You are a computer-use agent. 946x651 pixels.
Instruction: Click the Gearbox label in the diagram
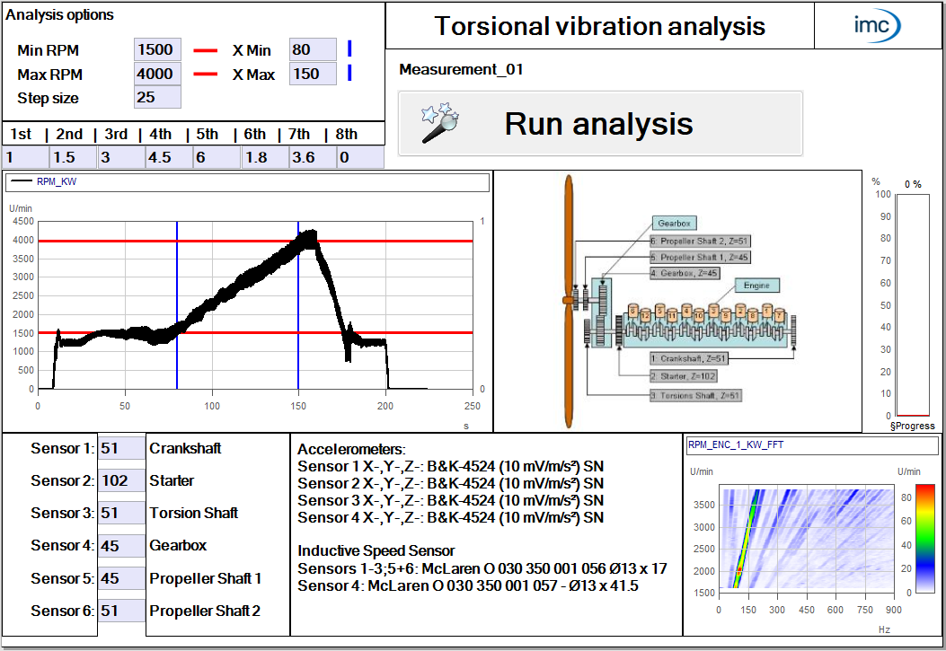673,222
